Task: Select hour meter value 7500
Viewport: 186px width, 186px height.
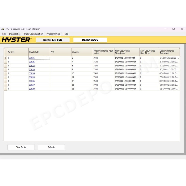Action: click(104, 77)
